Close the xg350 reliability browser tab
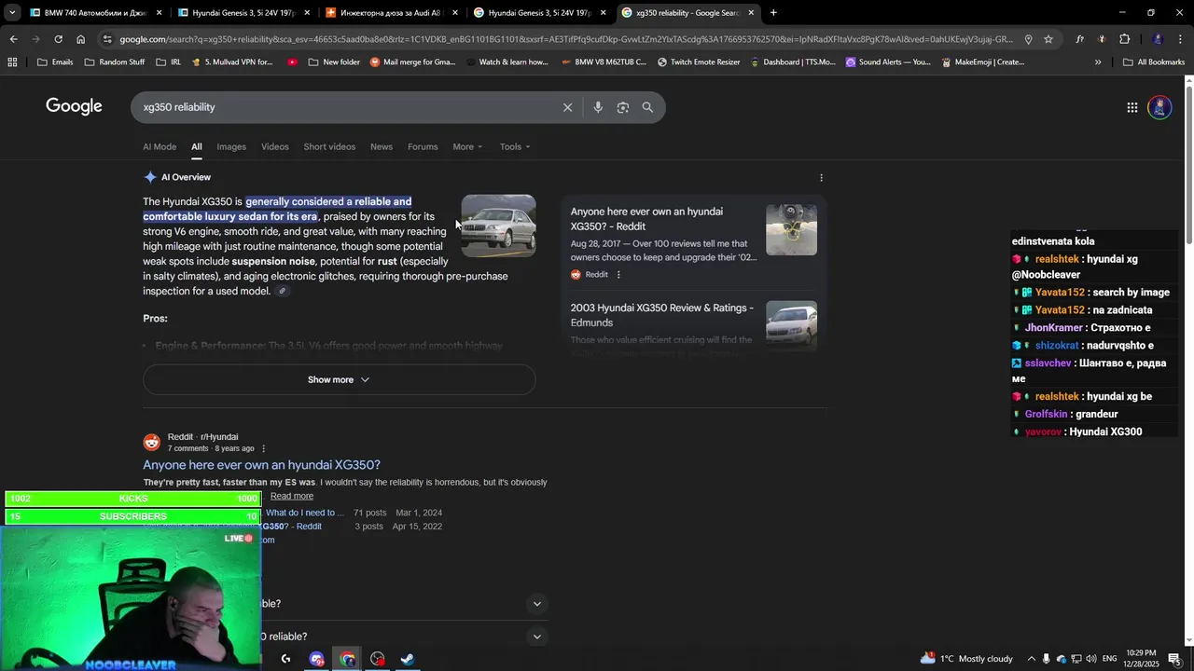1194x671 pixels. pyautogui.click(x=751, y=13)
